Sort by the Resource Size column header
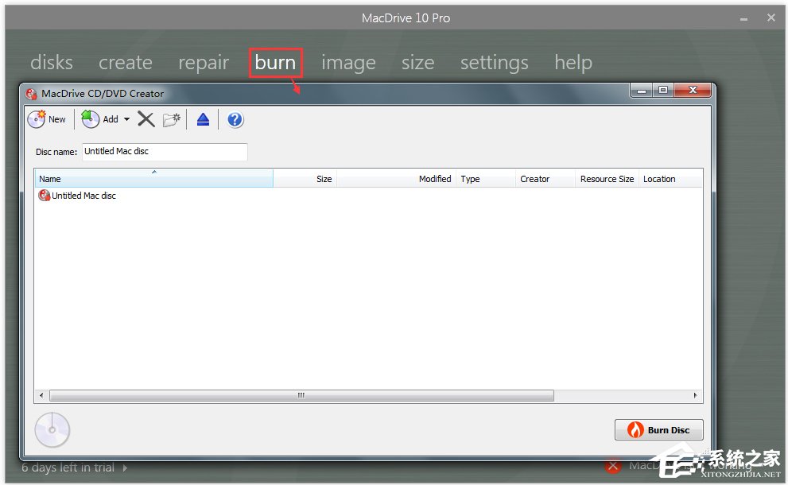Screen dimensions: 788x485 607,178
